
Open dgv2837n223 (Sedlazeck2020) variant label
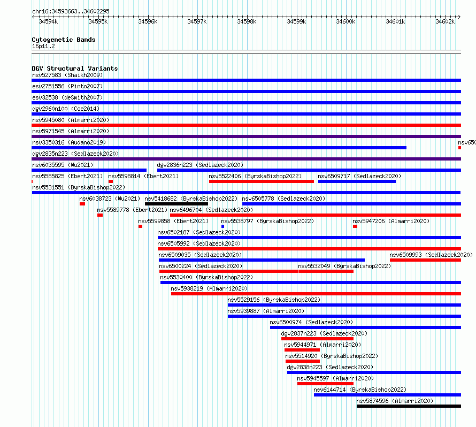tap(324, 333)
